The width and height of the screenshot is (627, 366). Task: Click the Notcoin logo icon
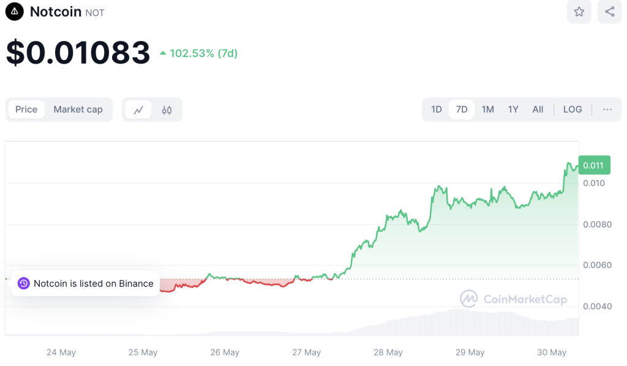(x=13, y=12)
